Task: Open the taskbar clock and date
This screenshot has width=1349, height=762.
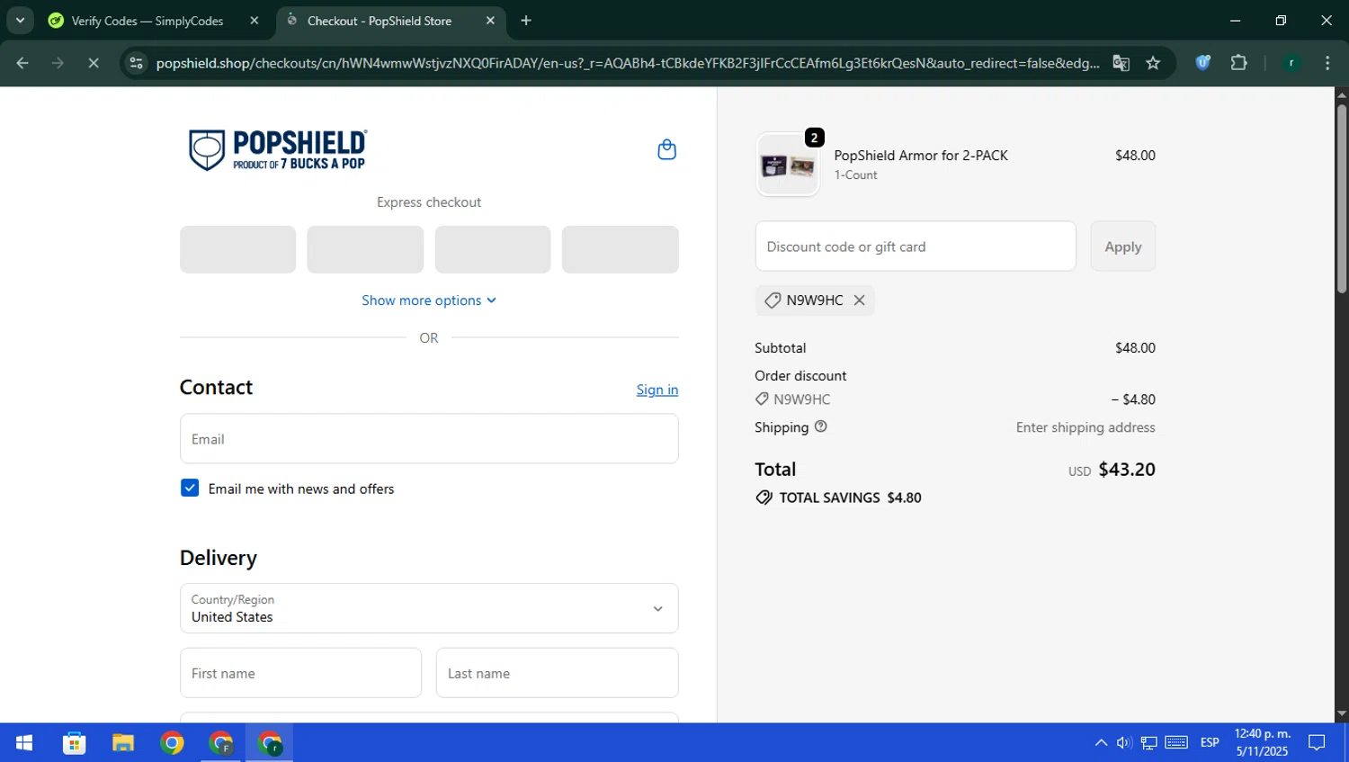Action: coord(1262,742)
